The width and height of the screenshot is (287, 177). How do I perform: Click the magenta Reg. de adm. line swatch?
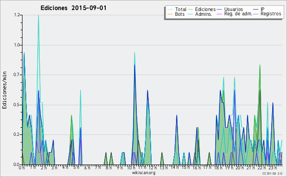pos(219,14)
